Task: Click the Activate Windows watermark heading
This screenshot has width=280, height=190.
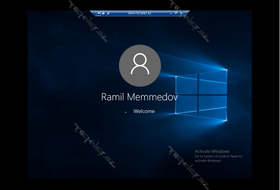Action: tap(212, 152)
